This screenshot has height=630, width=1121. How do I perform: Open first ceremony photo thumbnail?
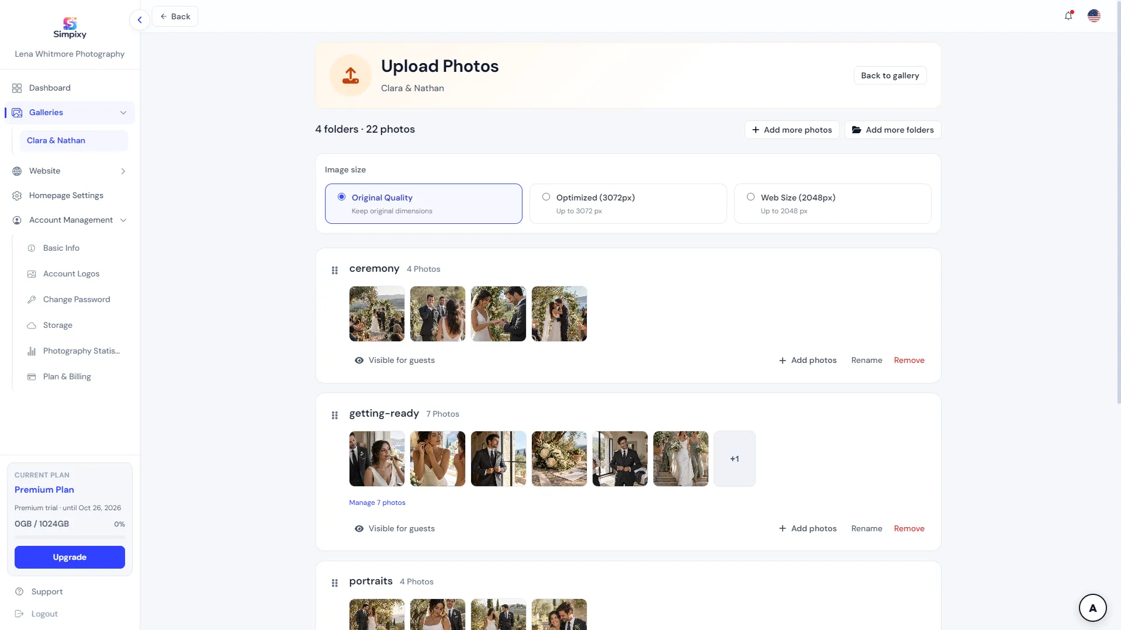377,314
